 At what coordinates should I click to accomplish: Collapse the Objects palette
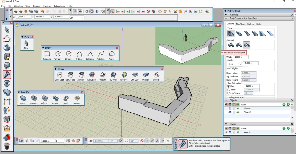coord(226,100)
